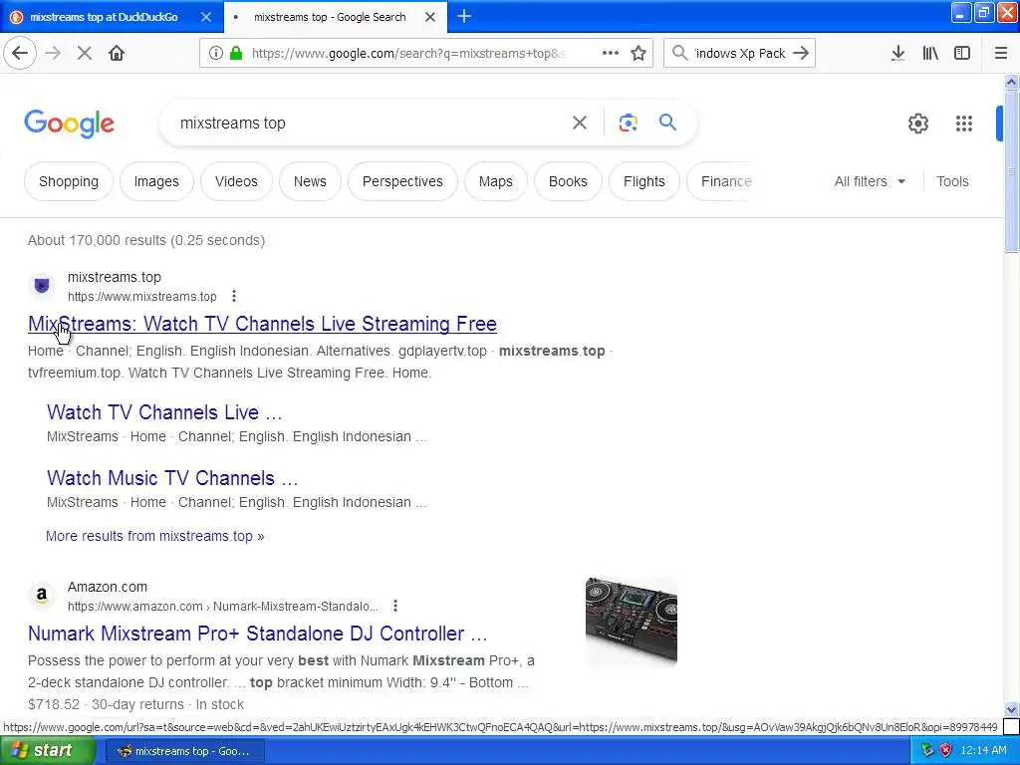Toggle the Firefox sidebar

pos(962,54)
